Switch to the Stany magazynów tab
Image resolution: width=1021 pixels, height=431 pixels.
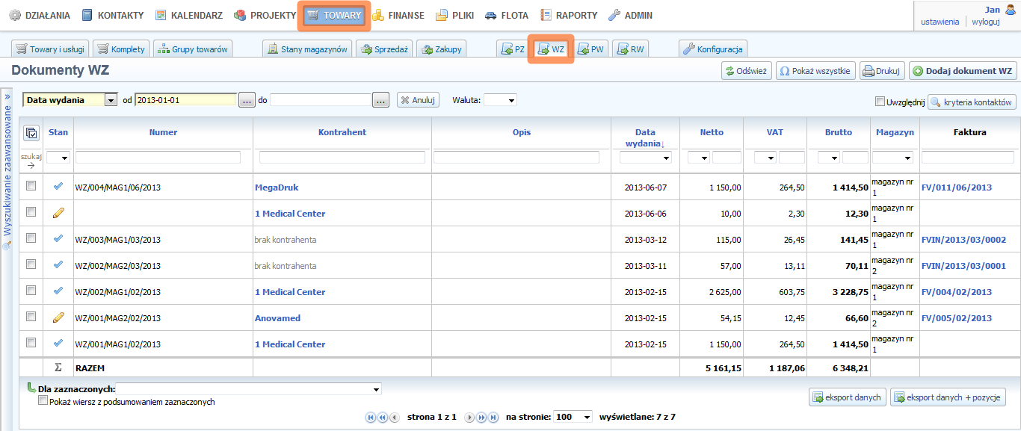pyautogui.click(x=307, y=49)
